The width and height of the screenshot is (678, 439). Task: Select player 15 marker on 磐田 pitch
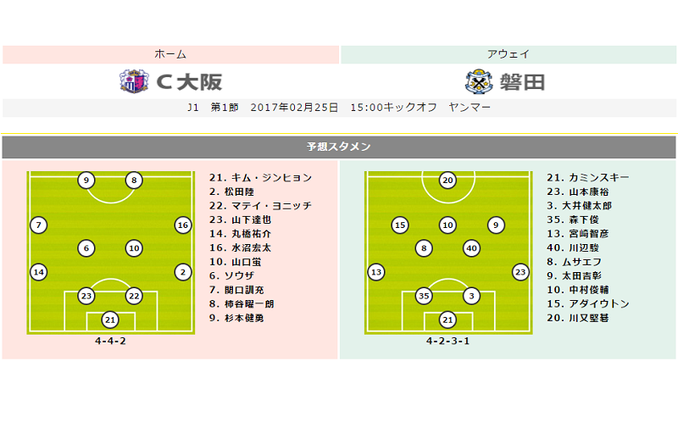coord(400,225)
